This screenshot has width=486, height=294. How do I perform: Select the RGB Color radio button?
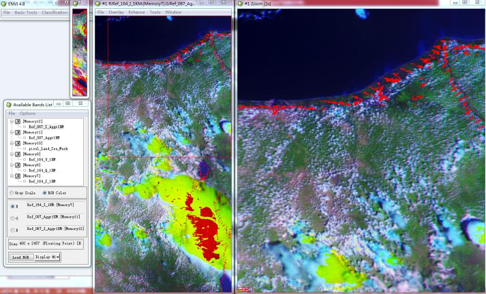pos(44,193)
